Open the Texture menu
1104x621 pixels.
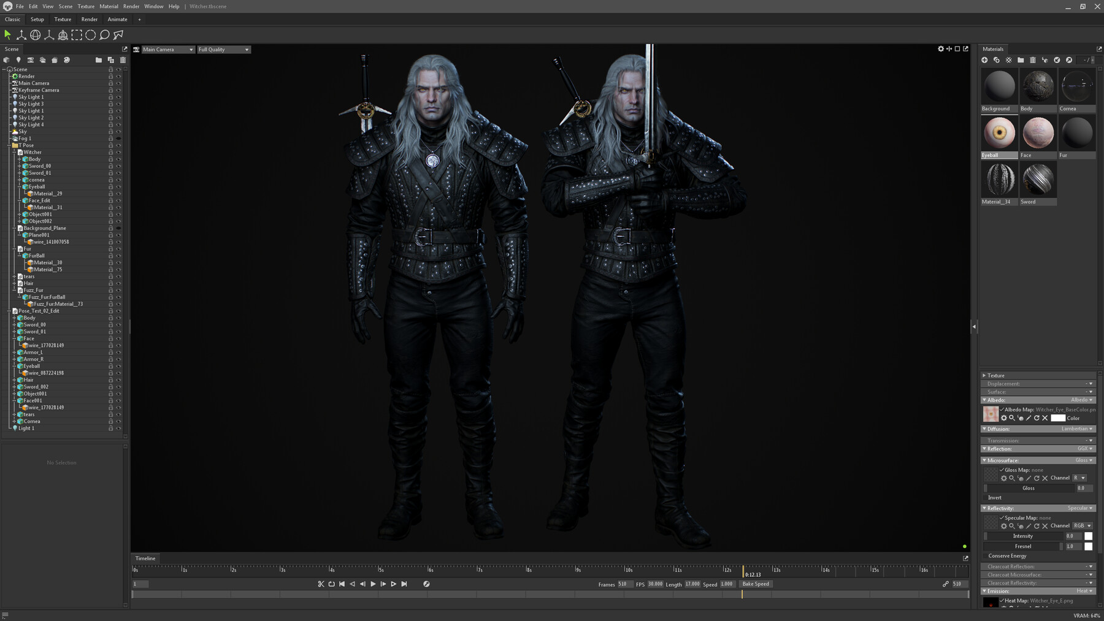85,6
